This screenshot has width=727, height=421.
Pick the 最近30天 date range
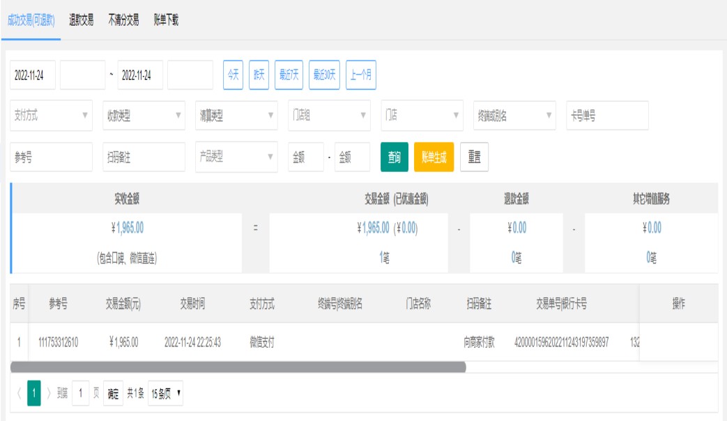pyautogui.click(x=324, y=75)
